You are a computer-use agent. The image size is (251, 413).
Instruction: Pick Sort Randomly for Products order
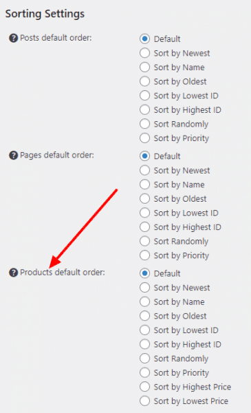(144, 358)
